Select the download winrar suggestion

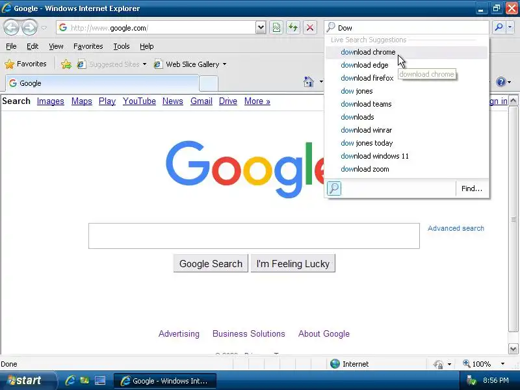[x=407, y=130]
